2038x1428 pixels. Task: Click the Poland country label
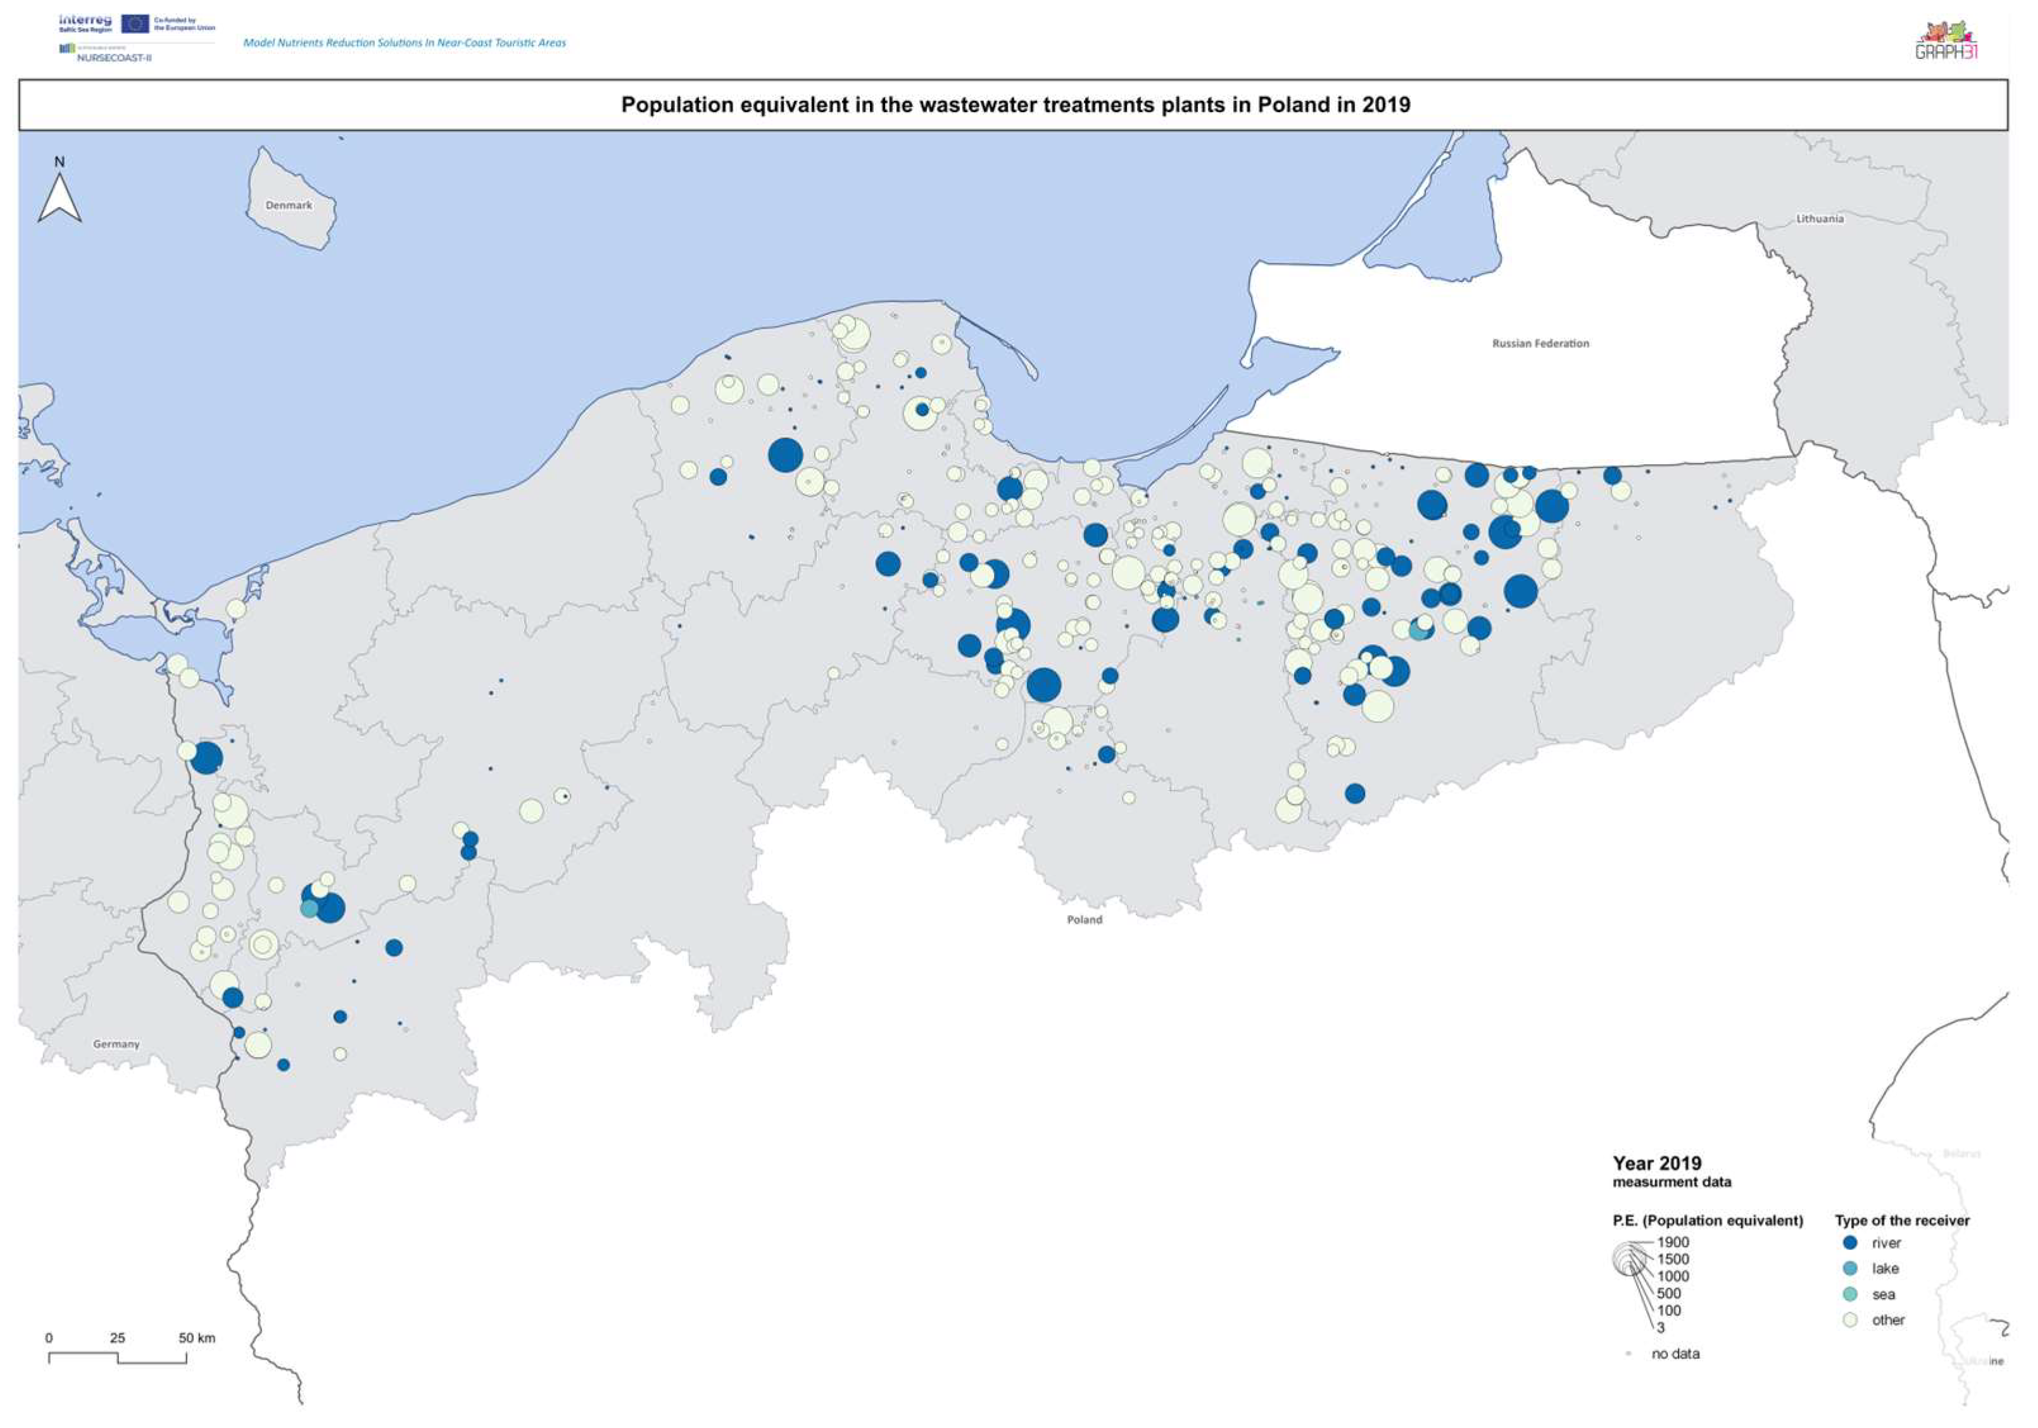tap(1084, 919)
